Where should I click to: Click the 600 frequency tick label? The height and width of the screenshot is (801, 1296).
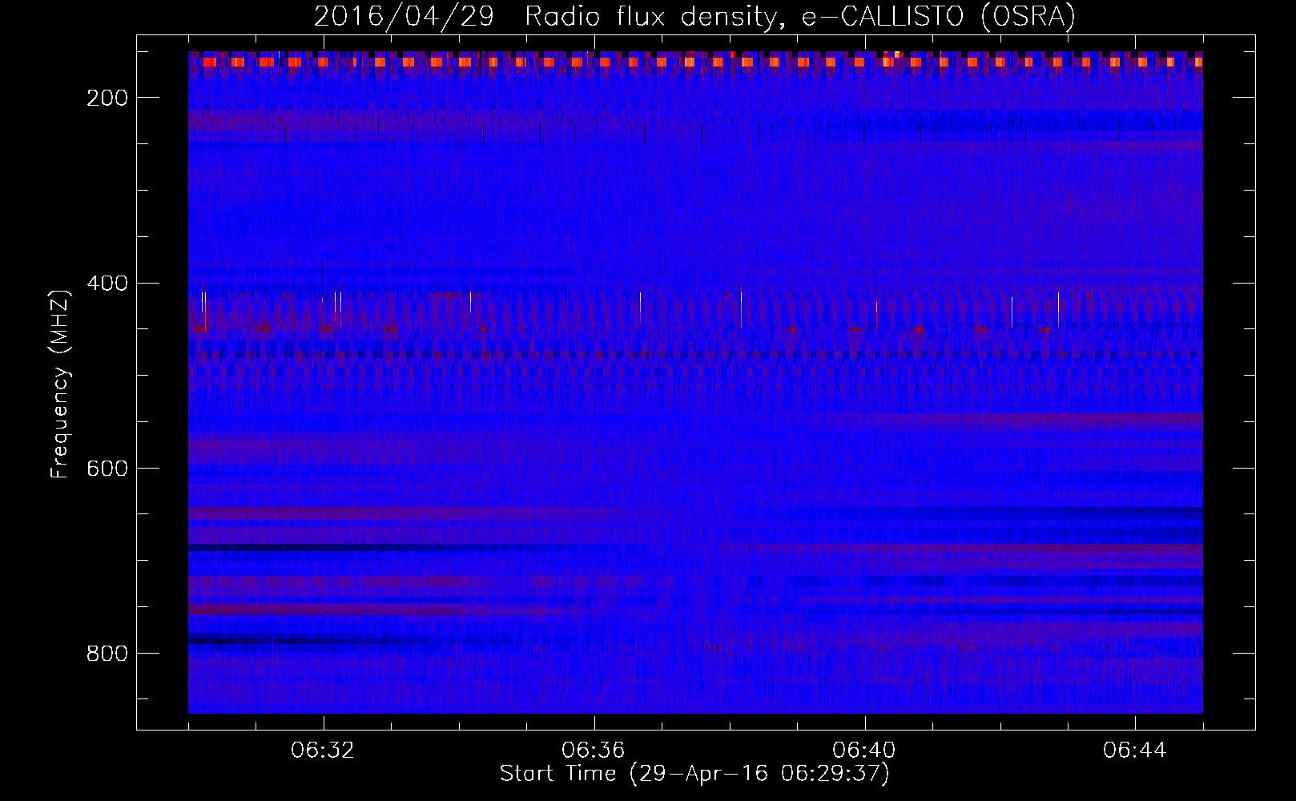(x=107, y=468)
